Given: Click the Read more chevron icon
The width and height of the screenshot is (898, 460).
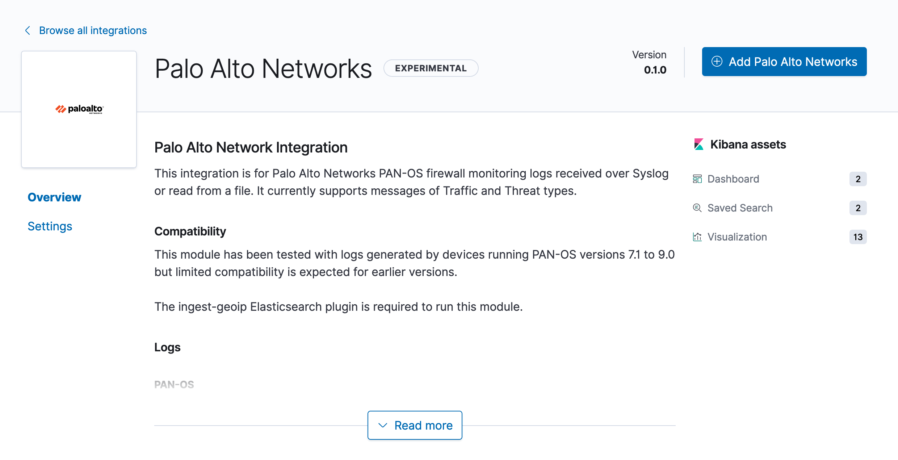Looking at the screenshot, I should (x=383, y=425).
